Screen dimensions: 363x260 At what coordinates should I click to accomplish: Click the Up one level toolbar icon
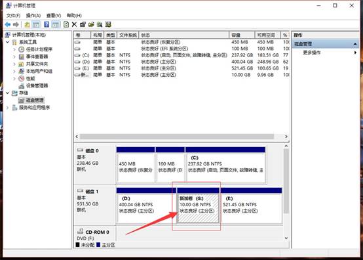(27, 24)
